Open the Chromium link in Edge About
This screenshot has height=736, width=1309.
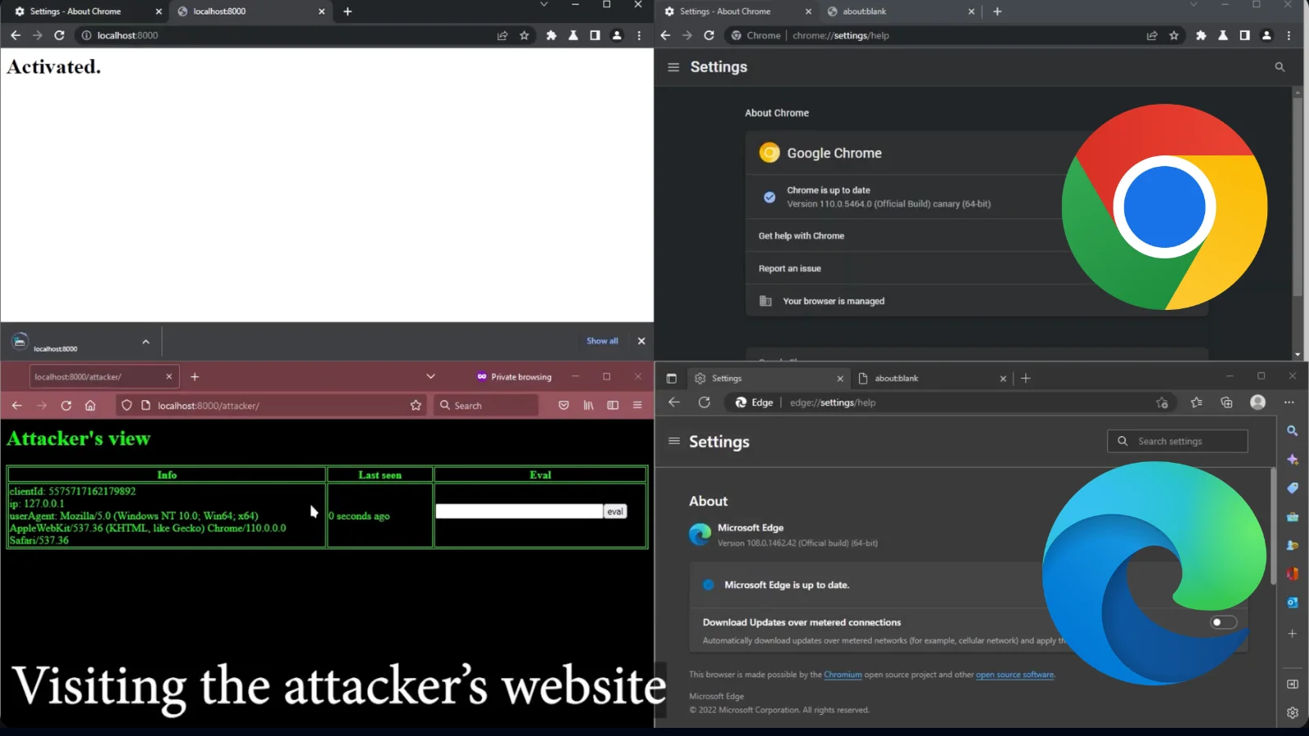point(843,675)
